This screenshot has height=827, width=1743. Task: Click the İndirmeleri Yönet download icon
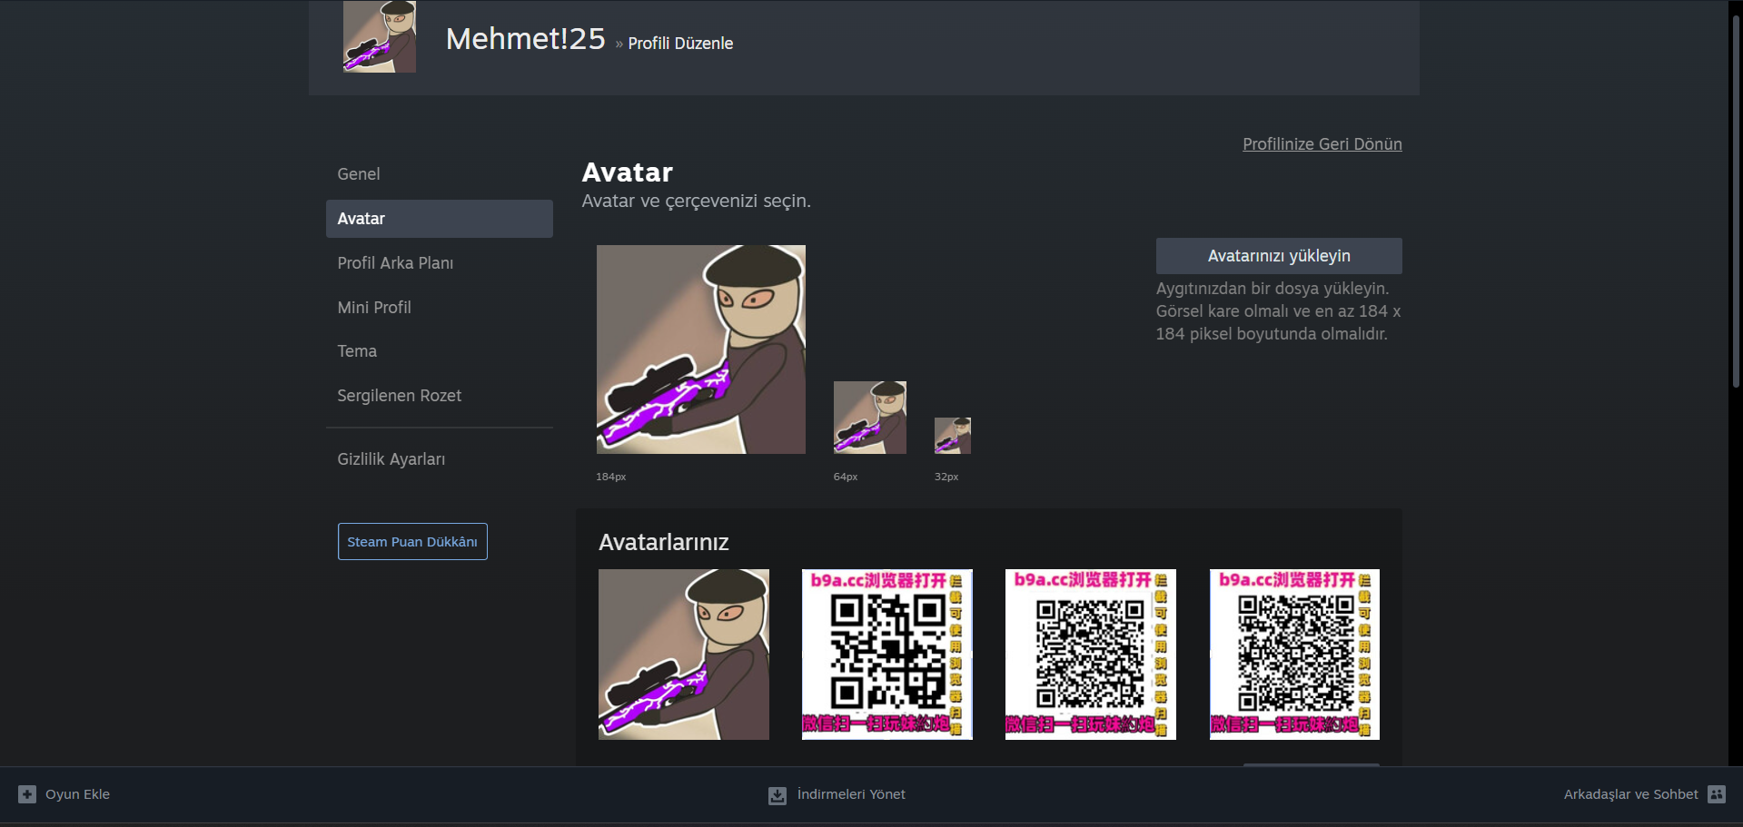[777, 795]
